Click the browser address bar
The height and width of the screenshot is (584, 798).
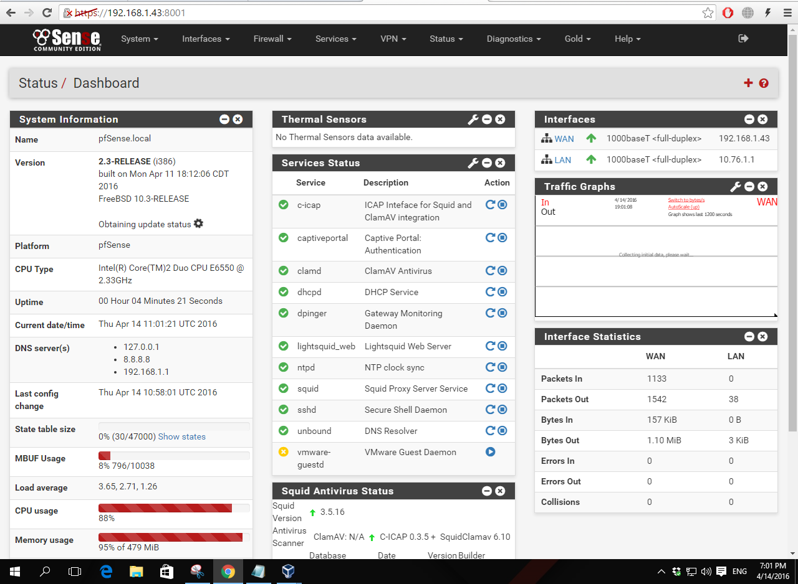pos(387,12)
